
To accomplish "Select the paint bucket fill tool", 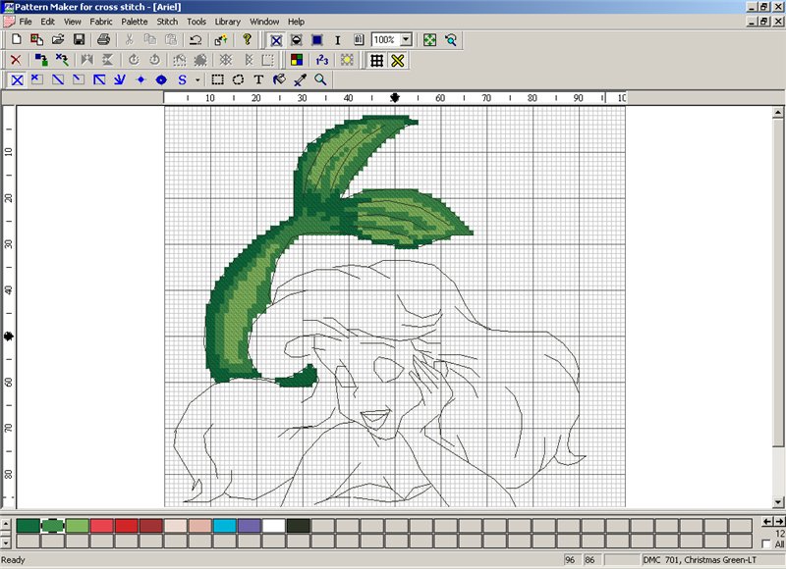I will coord(279,79).
